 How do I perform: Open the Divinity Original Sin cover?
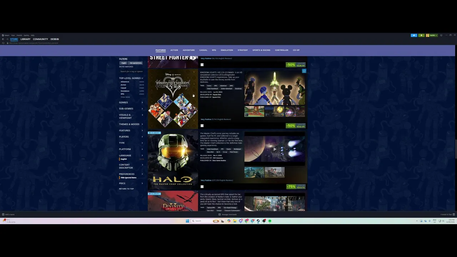click(173, 202)
